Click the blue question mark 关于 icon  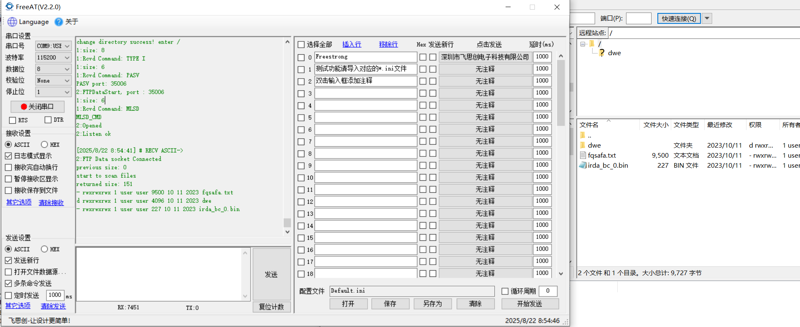tap(59, 22)
